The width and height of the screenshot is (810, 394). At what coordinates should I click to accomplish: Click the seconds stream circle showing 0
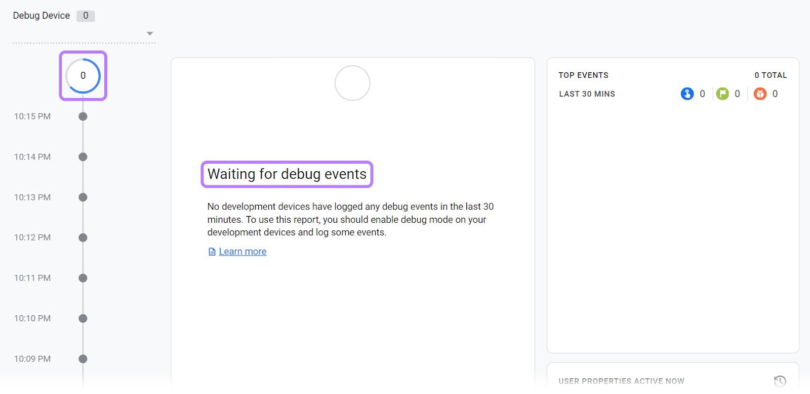click(83, 76)
